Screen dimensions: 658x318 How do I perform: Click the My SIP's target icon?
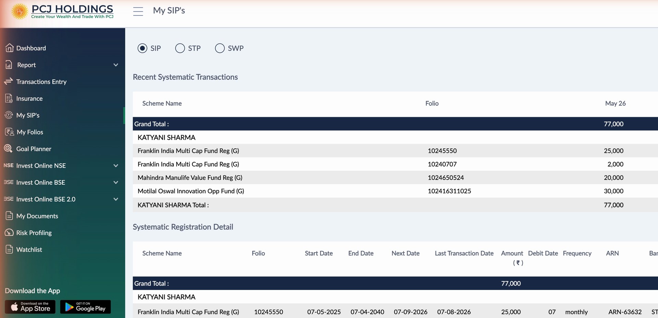click(x=9, y=115)
